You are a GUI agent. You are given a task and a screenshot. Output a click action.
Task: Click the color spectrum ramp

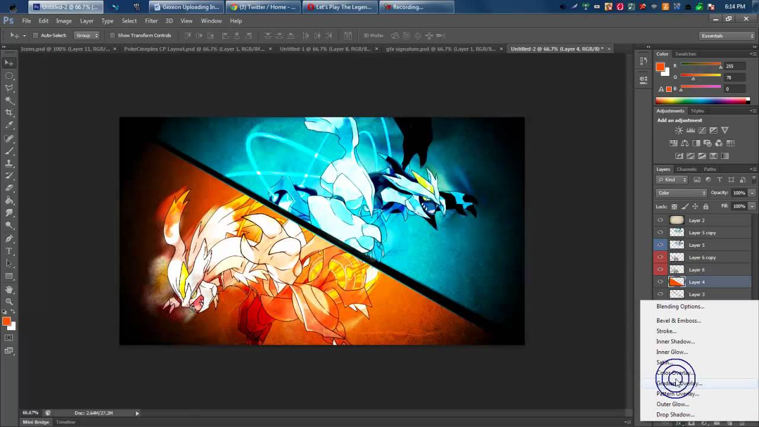(x=703, y=101)
